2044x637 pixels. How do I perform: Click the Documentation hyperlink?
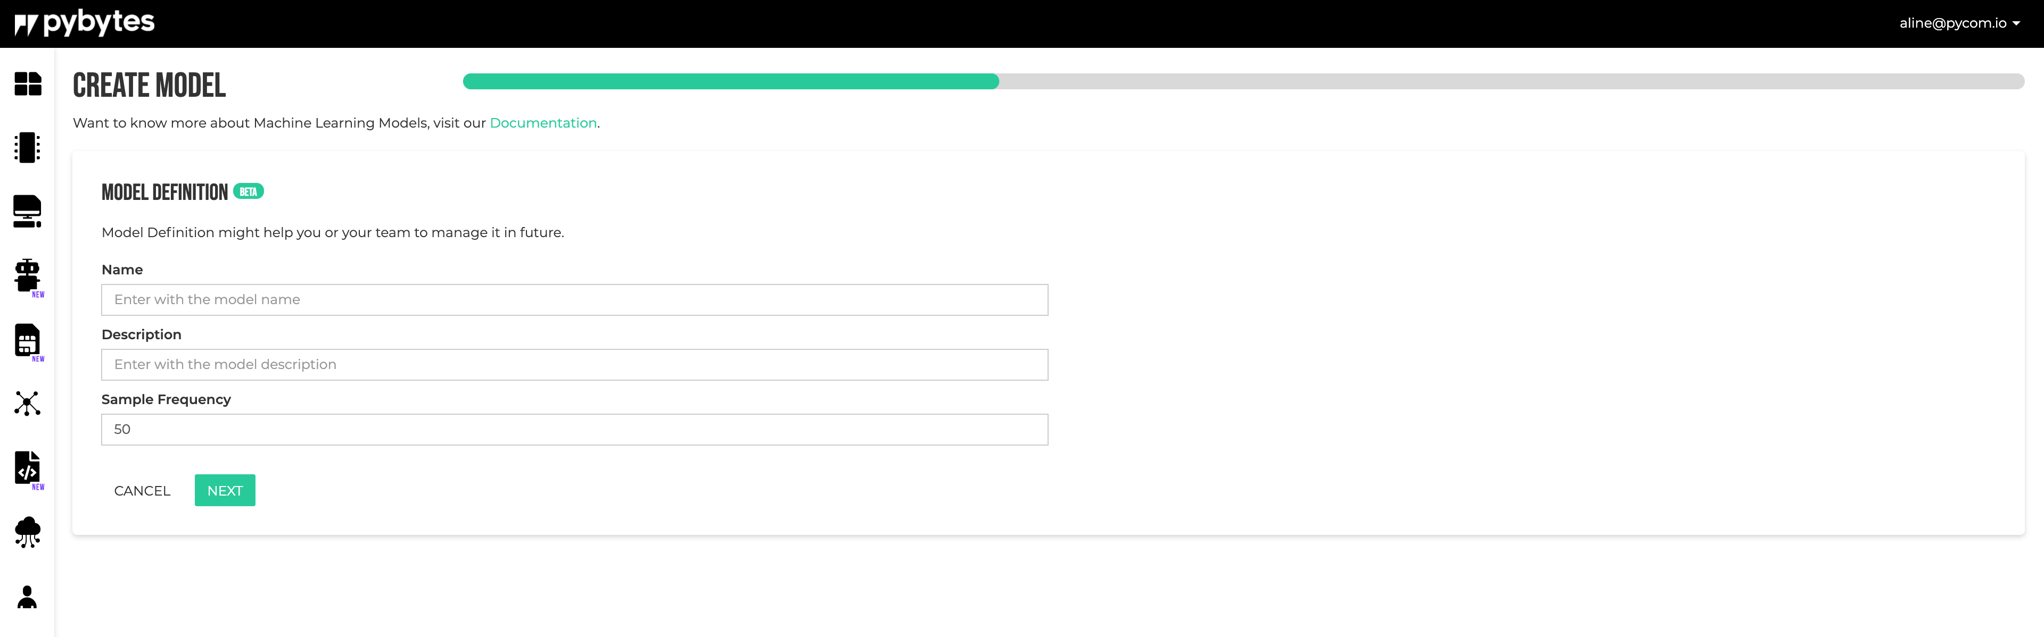(x=542, y=122)
